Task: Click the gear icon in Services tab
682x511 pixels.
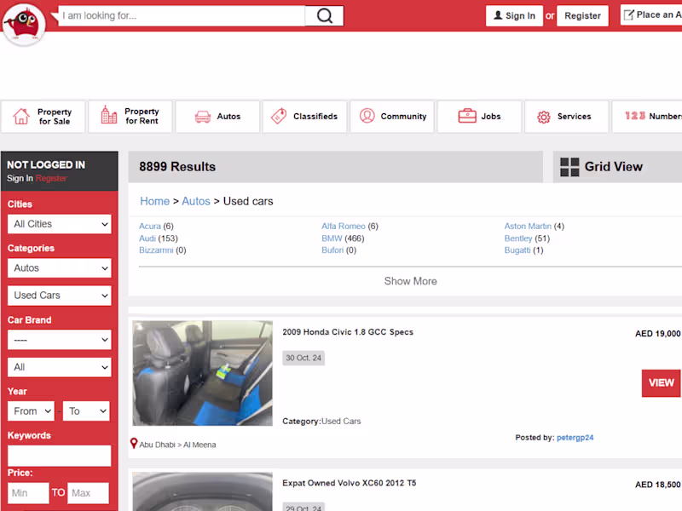Action: [x=544, y=117]
